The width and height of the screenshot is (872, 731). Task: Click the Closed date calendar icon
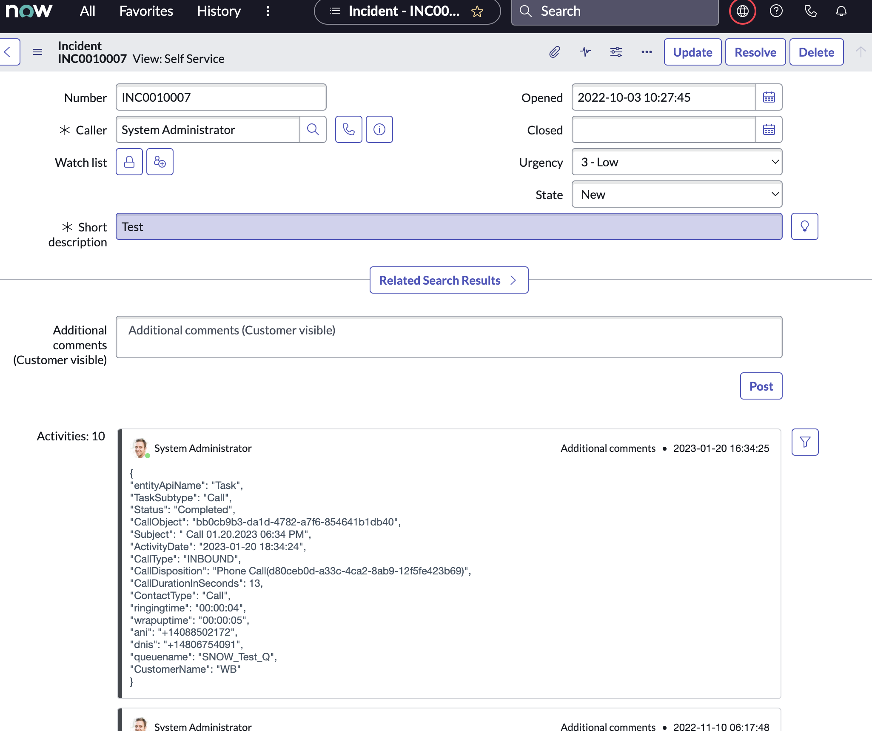point(769,129)
